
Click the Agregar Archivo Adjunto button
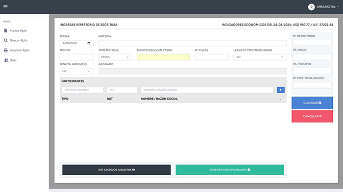tap(230, 170)
